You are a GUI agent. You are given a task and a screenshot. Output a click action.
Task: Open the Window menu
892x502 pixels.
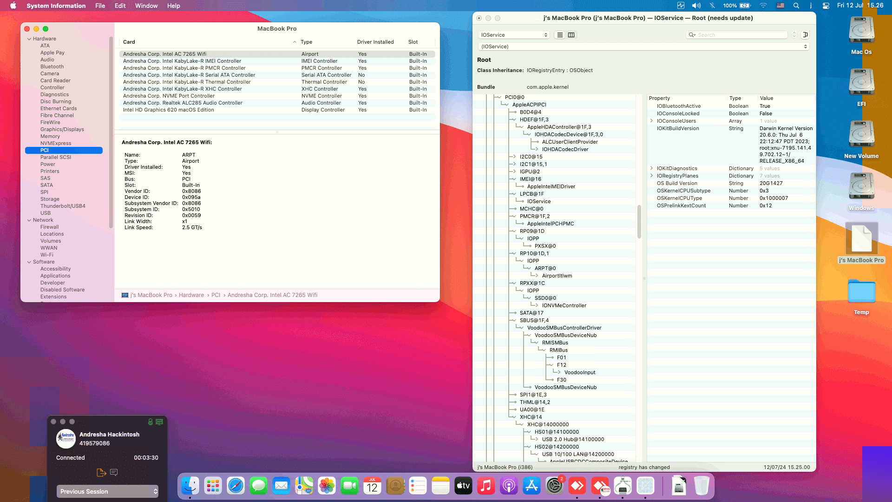point(146,6)
